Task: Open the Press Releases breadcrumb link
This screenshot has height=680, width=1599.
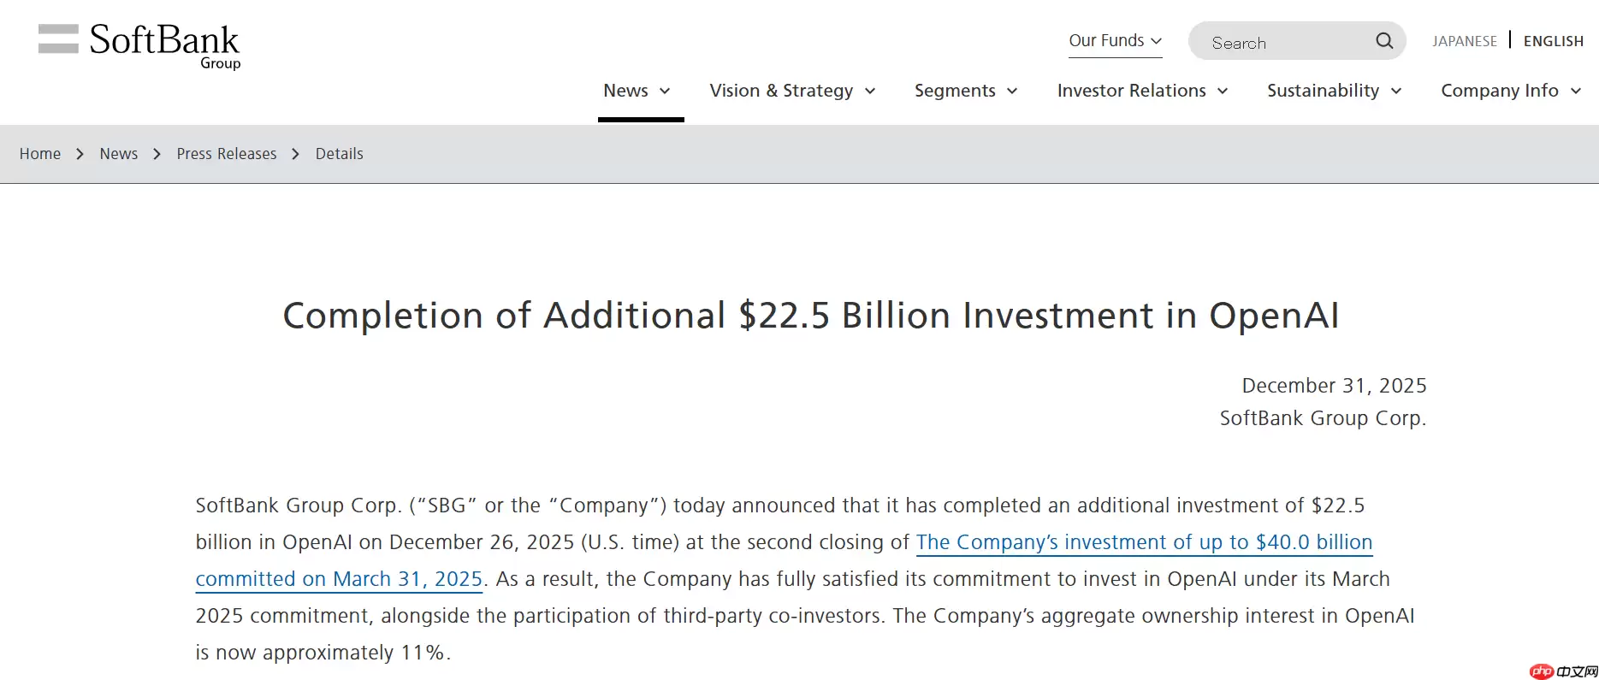Action: [227, 154]
